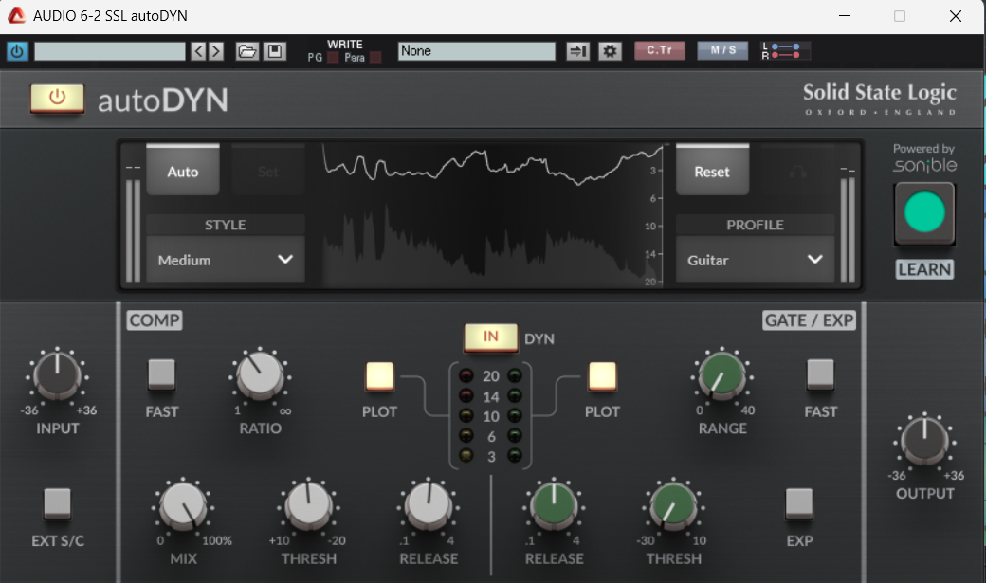Enable the EXT S/C sidechain switch

click(x=57, y=503)
